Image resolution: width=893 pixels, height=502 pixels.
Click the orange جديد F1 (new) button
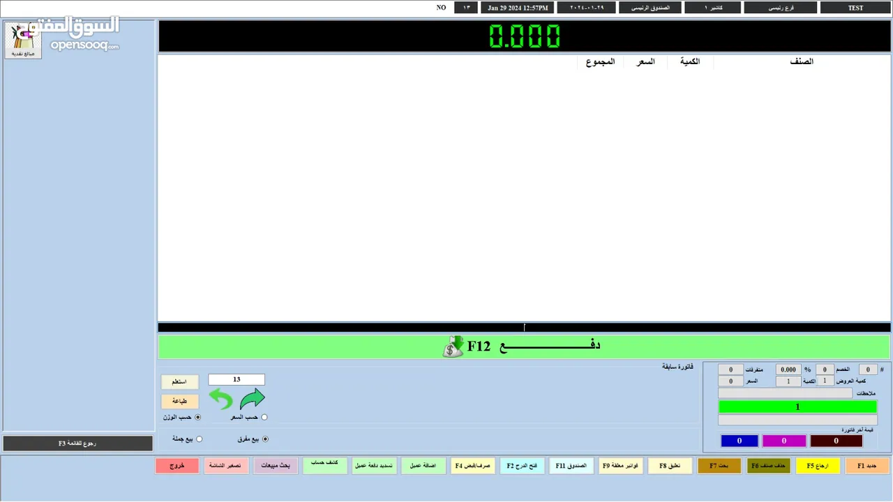pyautogui.click(x=867, y=466)
